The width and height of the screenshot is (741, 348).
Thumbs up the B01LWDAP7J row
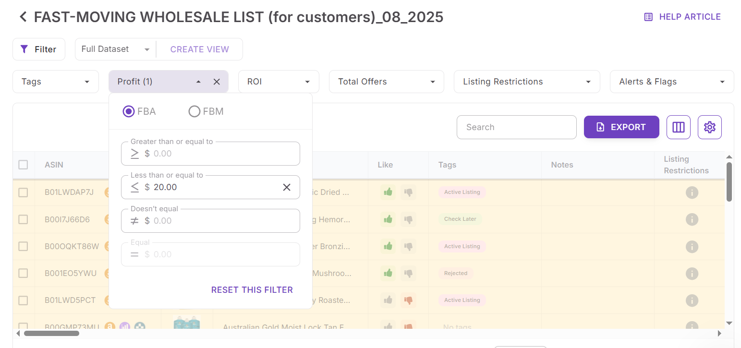tap(388, 192)
